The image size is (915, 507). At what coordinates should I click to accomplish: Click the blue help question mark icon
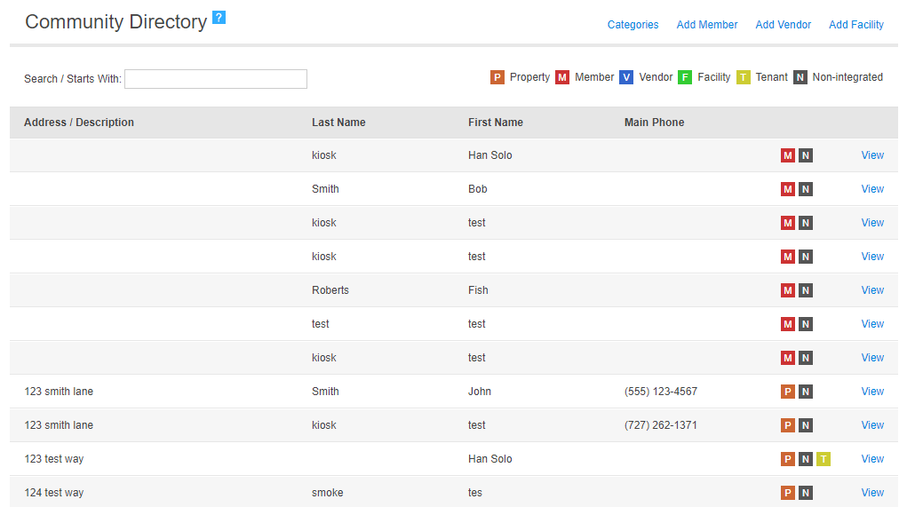(x=219, y=18)
